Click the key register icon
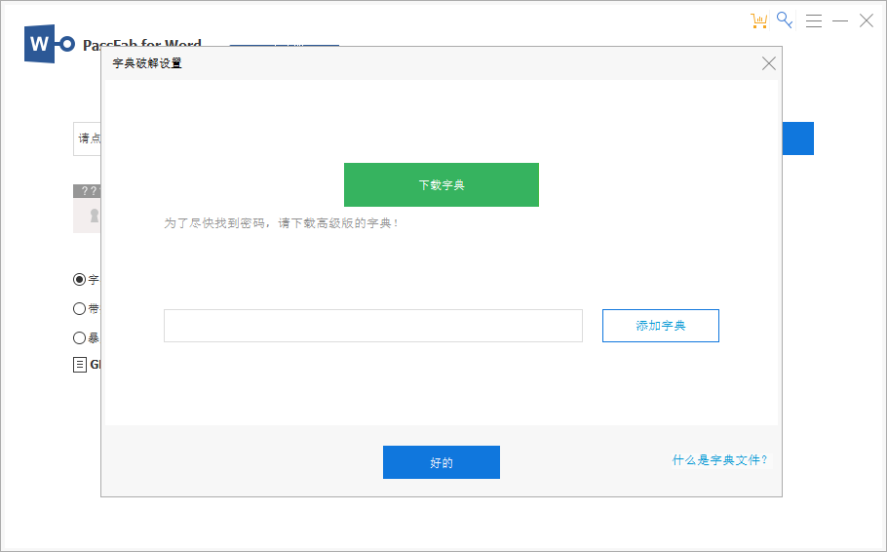887x552 pixels. click(785, 20)
